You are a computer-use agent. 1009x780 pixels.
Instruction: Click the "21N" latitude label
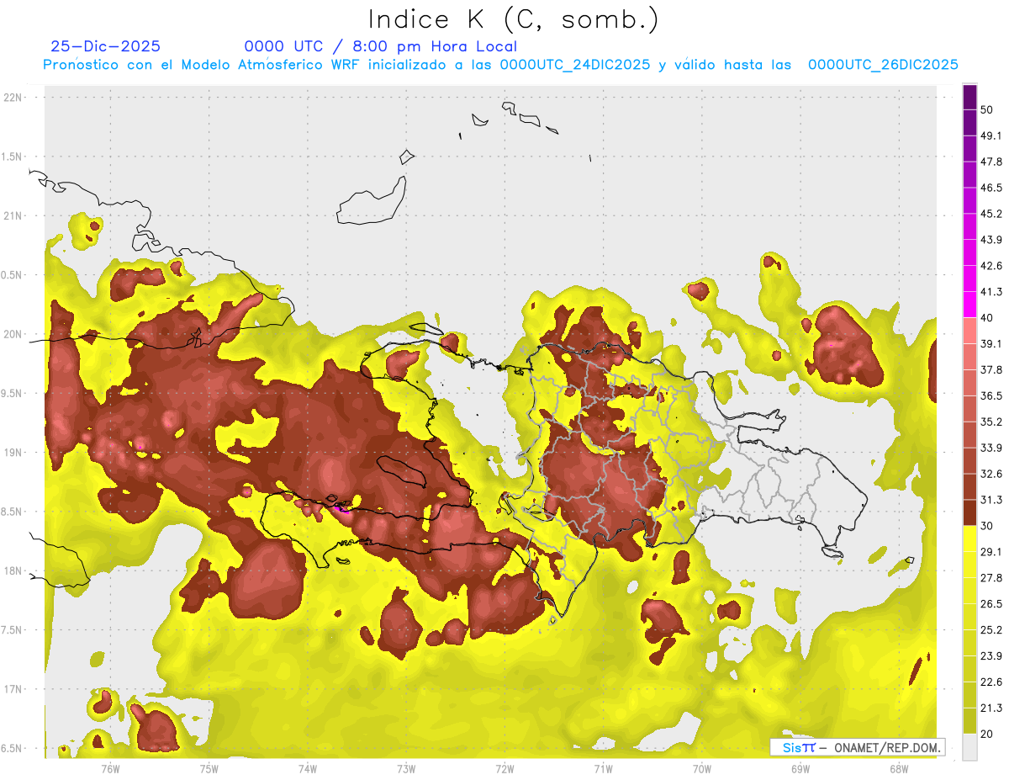(x=13, y=215)
